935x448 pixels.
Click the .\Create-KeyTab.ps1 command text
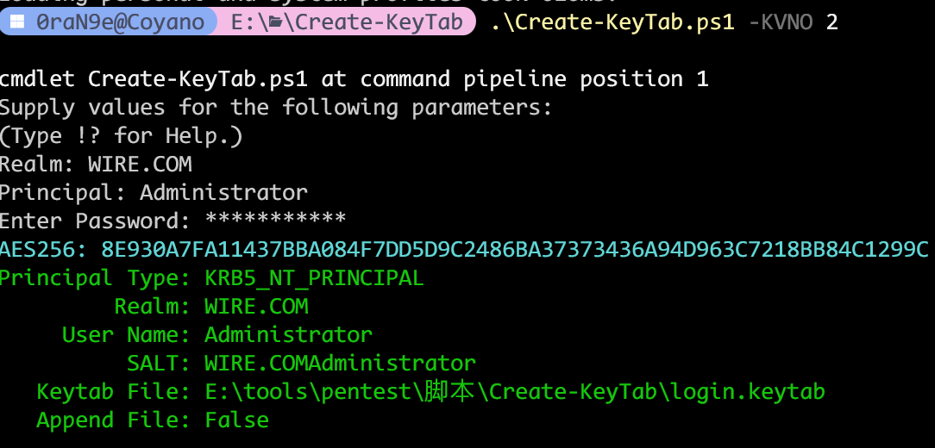coord(612,22)
